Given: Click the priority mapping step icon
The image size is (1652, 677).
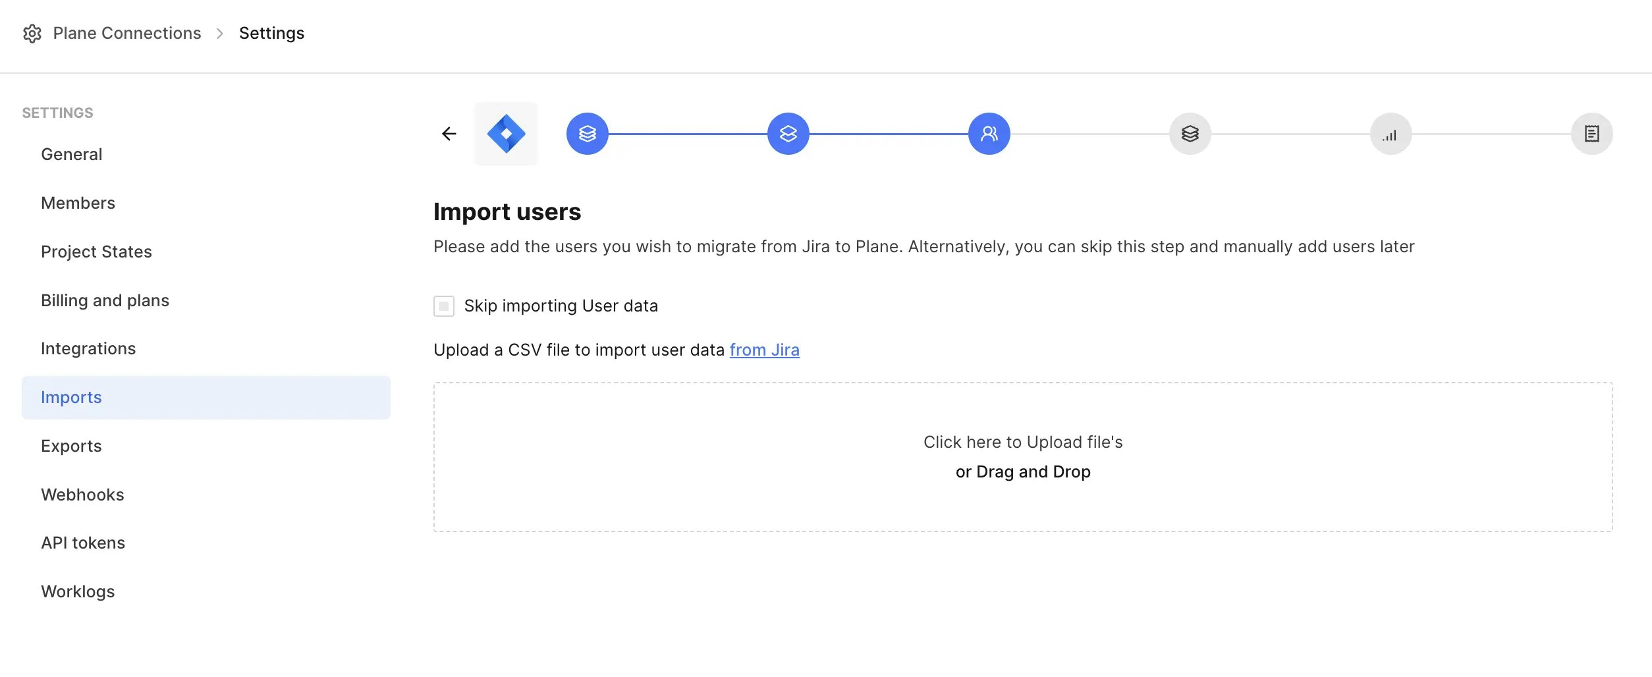Looking at the screenshot, I should (x=1390, y=133).
